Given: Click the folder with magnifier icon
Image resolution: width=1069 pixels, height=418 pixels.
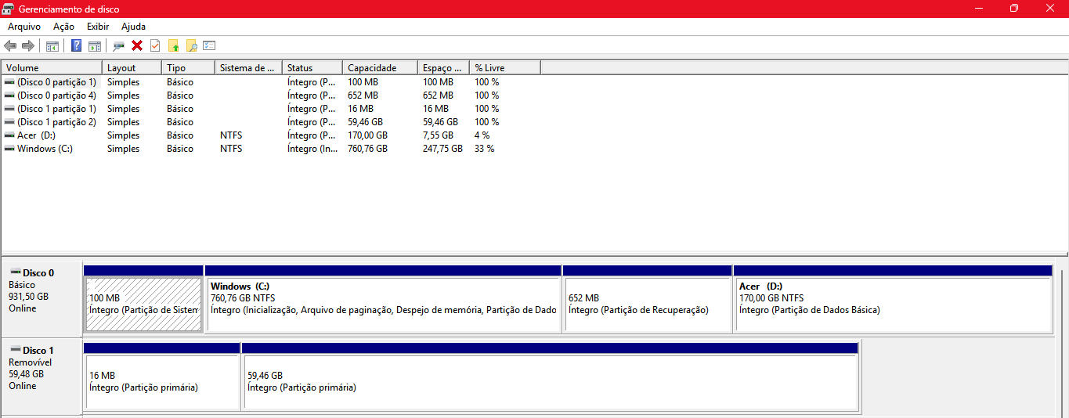Looking at the screenshot, I should tap(191, 45).
